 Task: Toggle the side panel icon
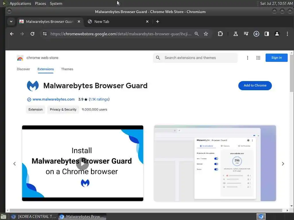(x=267, y=34)
